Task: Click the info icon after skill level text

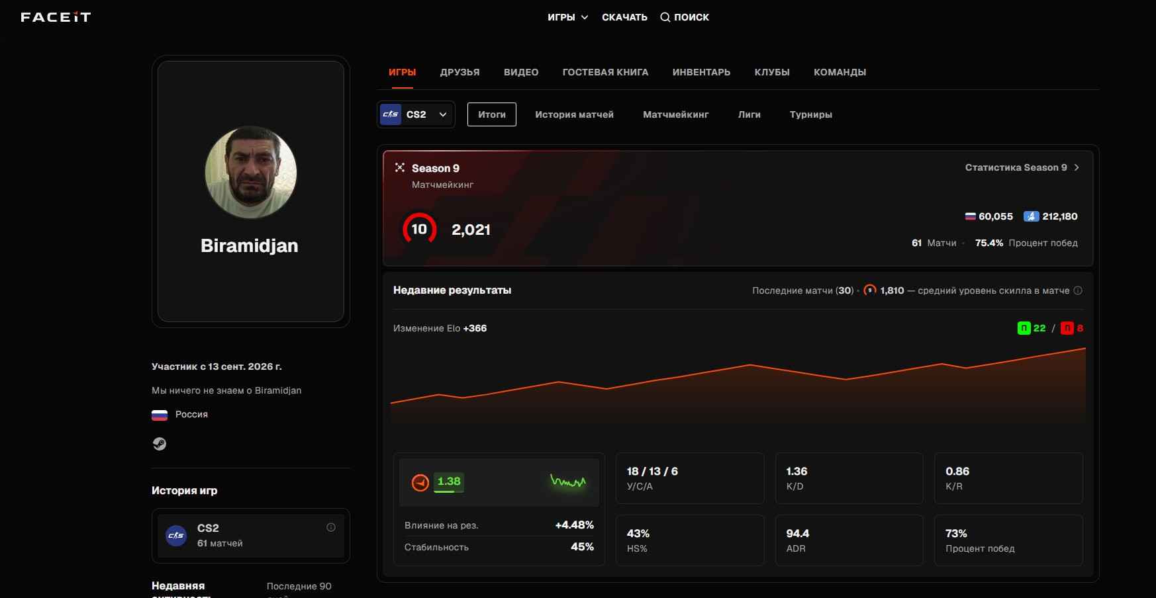Action: click(x=1078, y=290)
